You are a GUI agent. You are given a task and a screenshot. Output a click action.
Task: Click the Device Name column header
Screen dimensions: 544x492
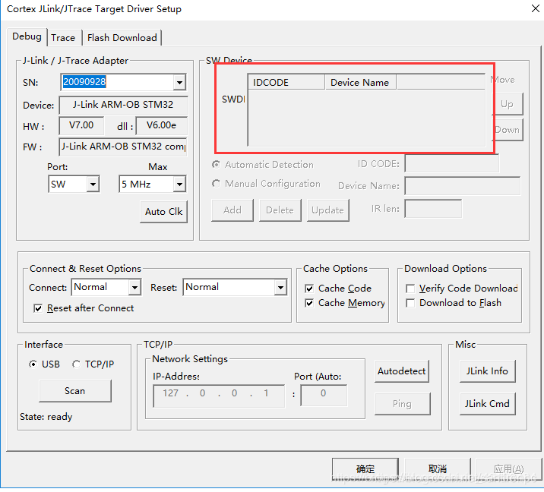(x=360, y=83)
